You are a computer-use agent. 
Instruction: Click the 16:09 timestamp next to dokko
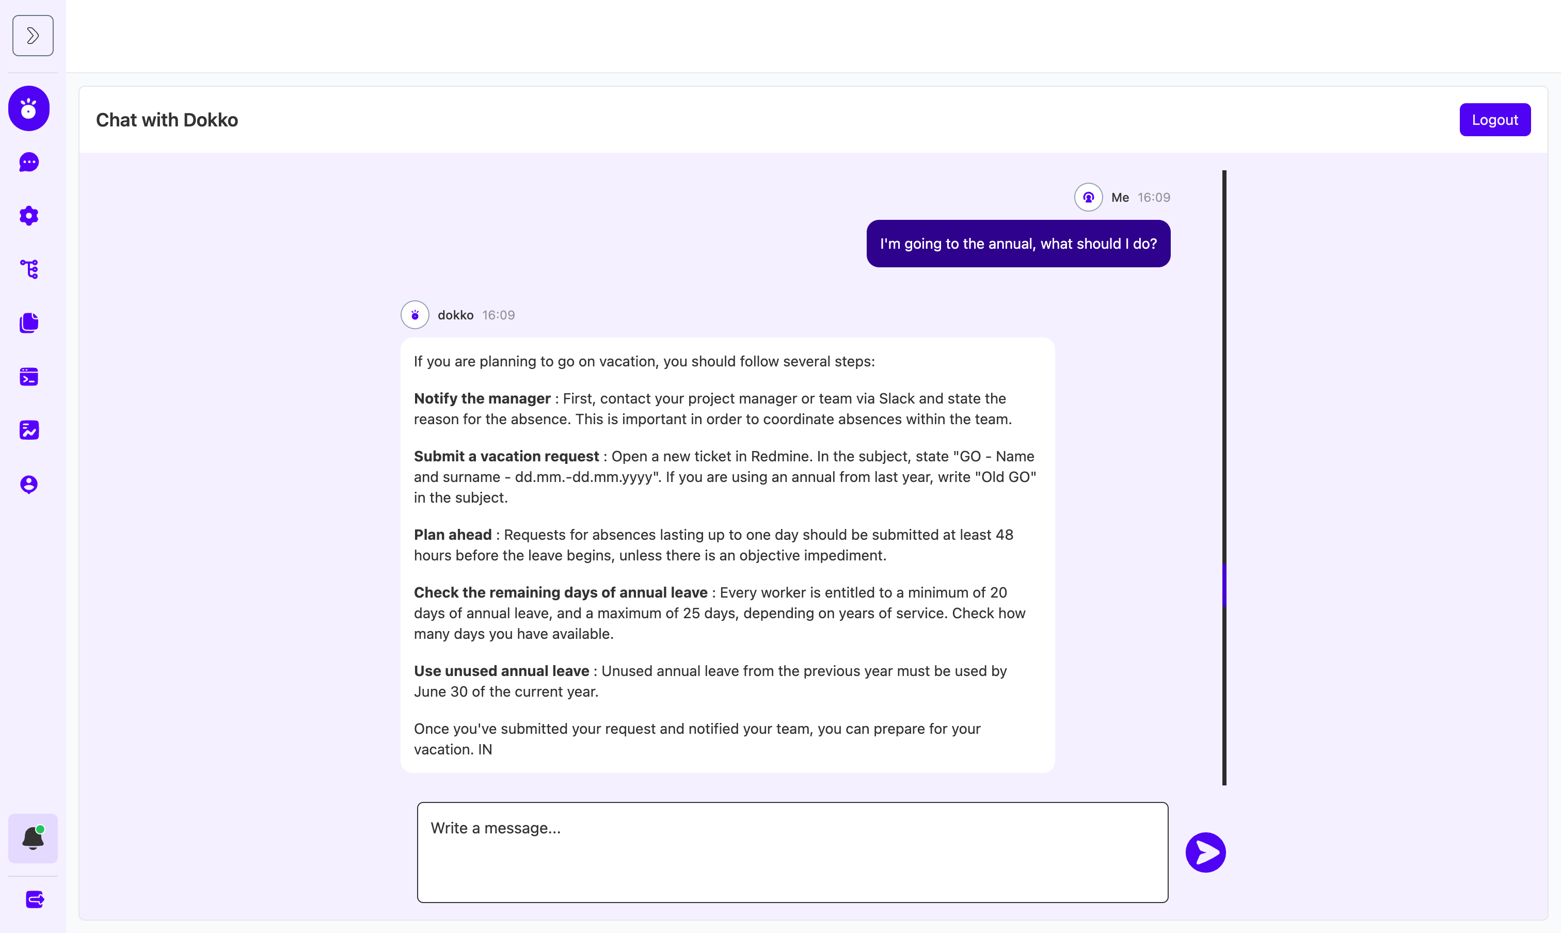(498, 315)
